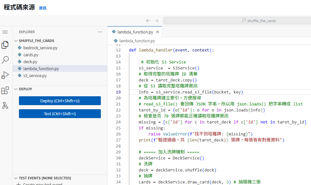Click line number 26 in the gutter

(118, 134)
